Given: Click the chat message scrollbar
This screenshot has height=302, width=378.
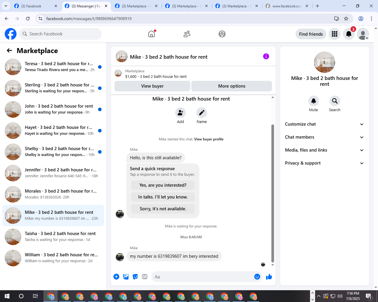Looking at the screenshot, I should click(x=273, y=193).
